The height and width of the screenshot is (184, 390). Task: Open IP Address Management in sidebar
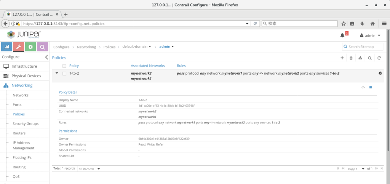(23, 145)
